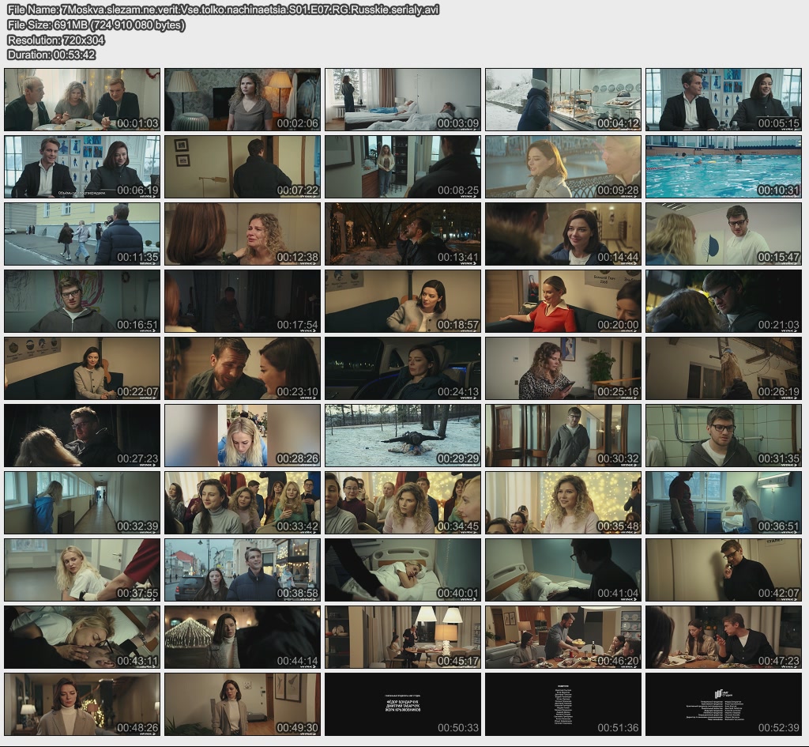This screenshot has width=809, height=747.
Task: Click the thumbnail timestamped 00:24:13
Action: click(403, 368)
